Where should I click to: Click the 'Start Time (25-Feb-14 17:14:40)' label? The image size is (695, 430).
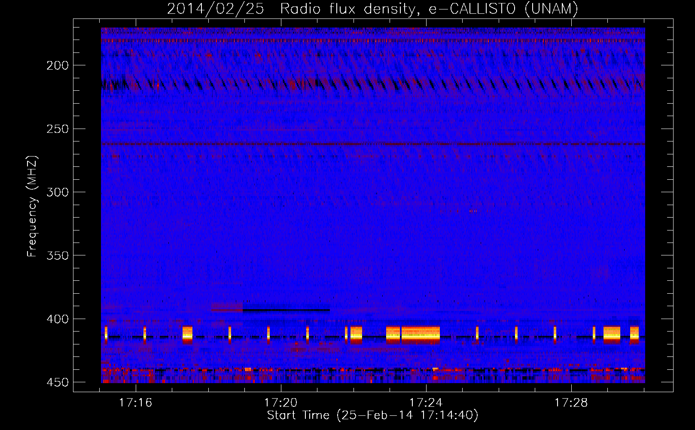372,415
